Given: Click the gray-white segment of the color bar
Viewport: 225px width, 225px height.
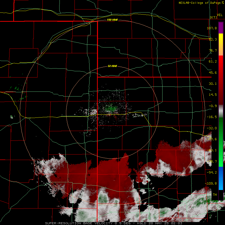Looking at the screenshot, I should tap(221, 111).
